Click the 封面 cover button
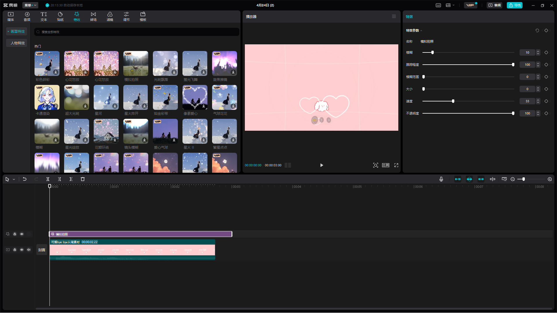 42,250
